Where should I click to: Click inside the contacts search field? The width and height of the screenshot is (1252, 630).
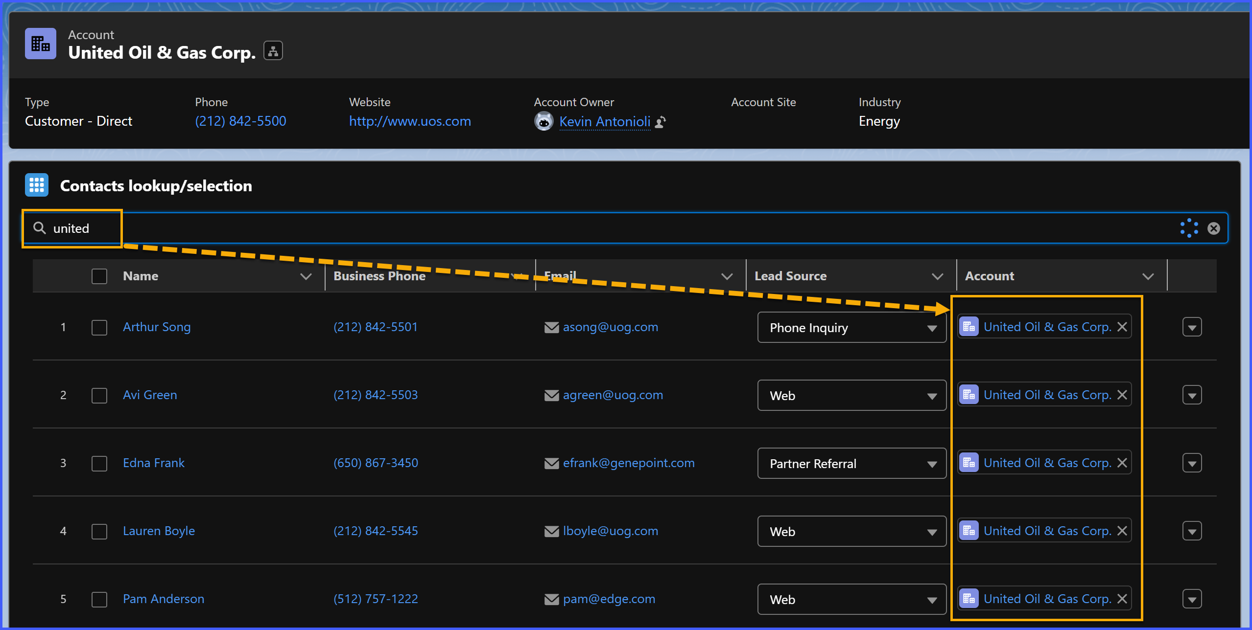(x=588, y=228)
